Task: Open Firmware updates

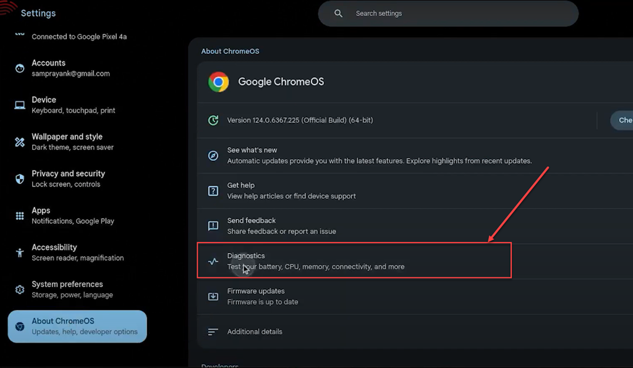Action: coord(415,296)
